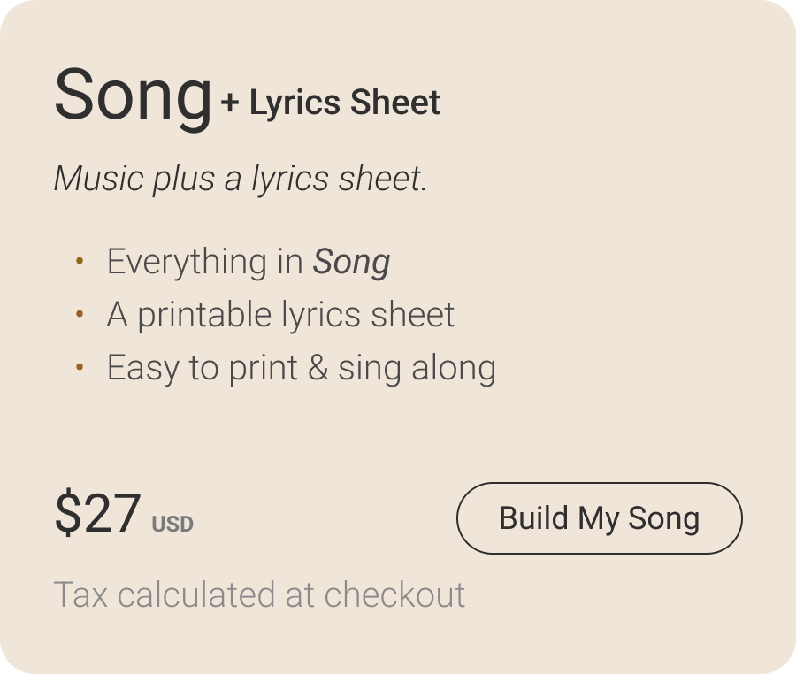Screen dimensions: 796x674
Task: Select the Song heading
Action: [x=133, y=97]
